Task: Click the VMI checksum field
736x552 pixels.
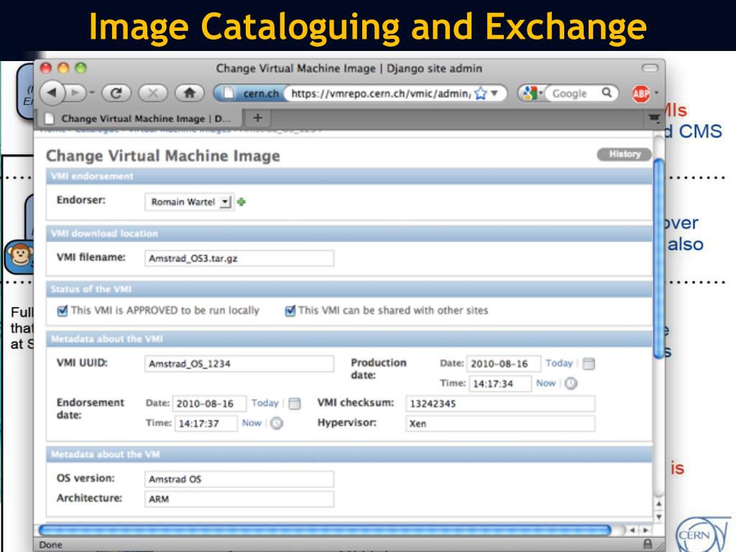Action: click(x=500, y=404)
